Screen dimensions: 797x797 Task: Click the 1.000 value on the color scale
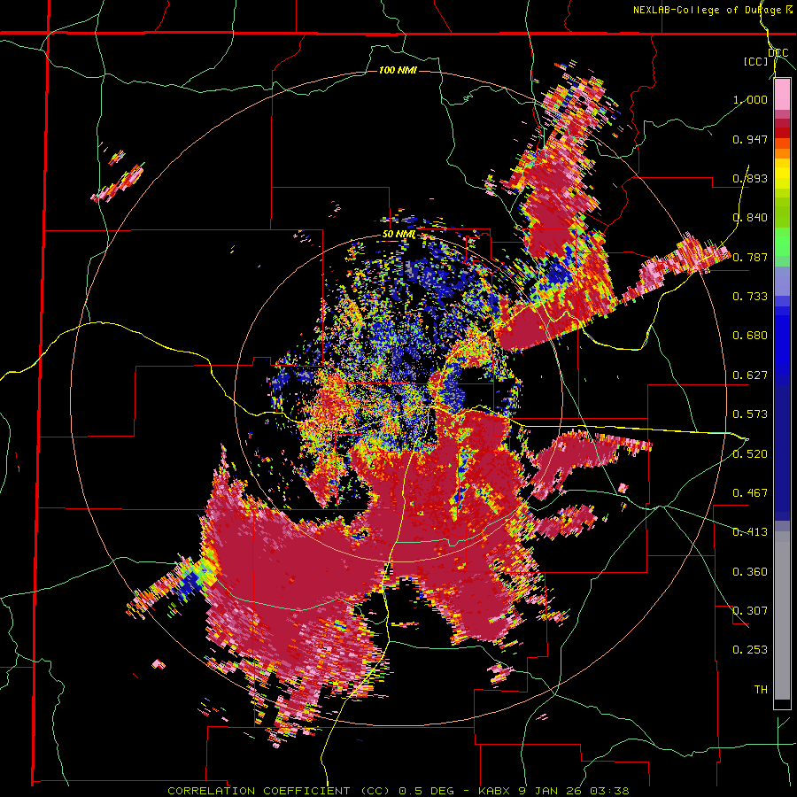pyautogui.click(x=750, y=99)
